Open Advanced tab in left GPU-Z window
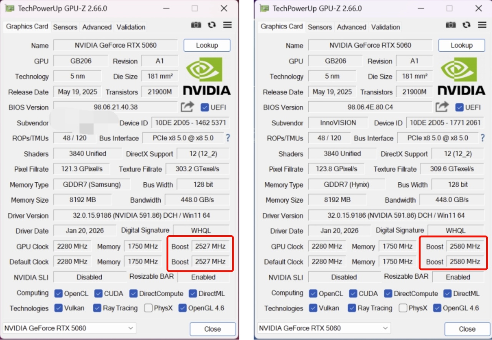The width and height of the screenshot is (492, 340). [x=97, y=27]
